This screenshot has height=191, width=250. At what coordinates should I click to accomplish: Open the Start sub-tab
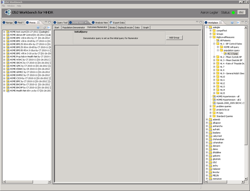pyautogui.click(x=57, y=27)
